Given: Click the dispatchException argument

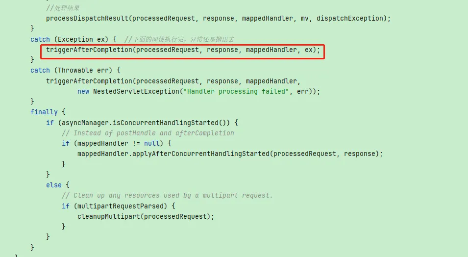Looking at the screenshot, I should point(349,19).
